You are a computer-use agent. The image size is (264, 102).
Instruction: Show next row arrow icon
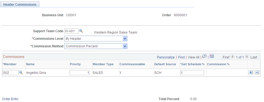click(247, 56)
